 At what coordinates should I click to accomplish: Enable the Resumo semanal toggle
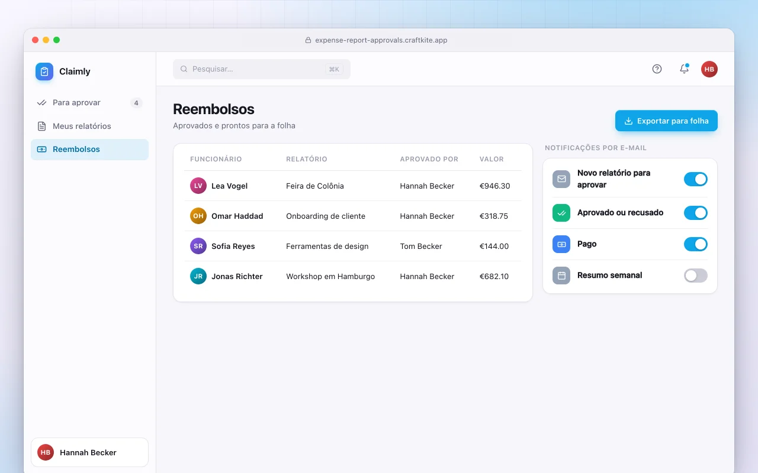point(696,276)
